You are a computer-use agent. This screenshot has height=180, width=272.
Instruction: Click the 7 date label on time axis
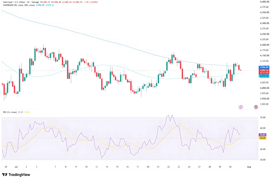click(56, 167)
